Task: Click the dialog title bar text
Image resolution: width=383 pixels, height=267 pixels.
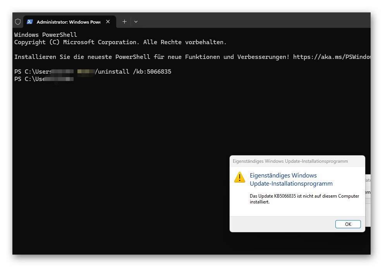Action: 290,161
